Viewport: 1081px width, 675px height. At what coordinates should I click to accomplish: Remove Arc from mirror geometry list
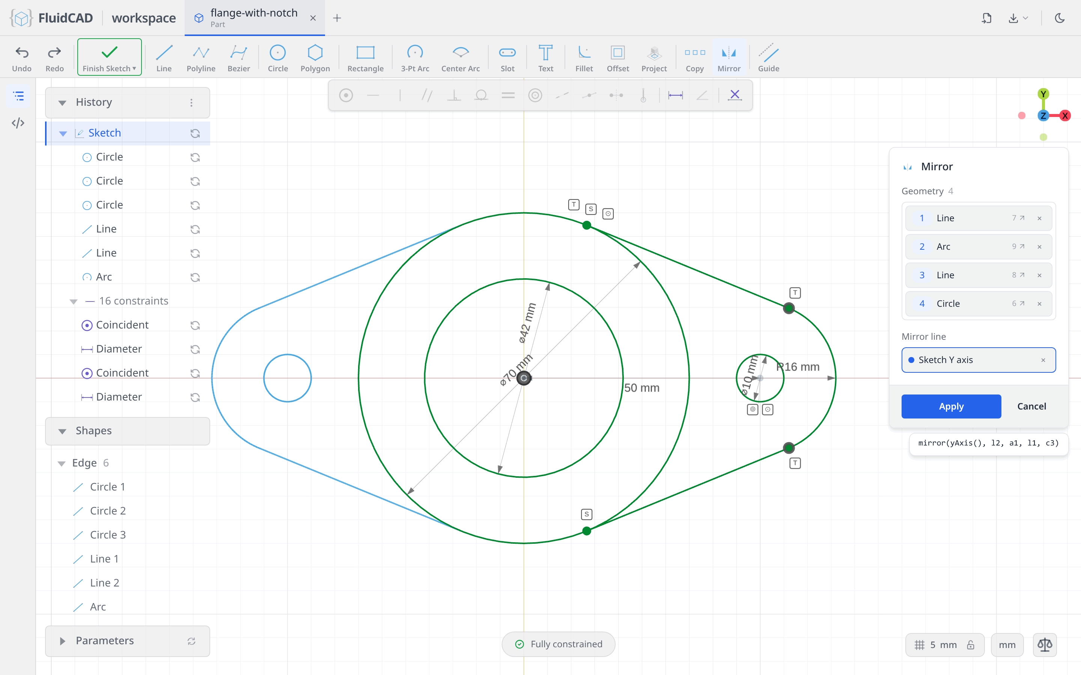(1039, 247)
